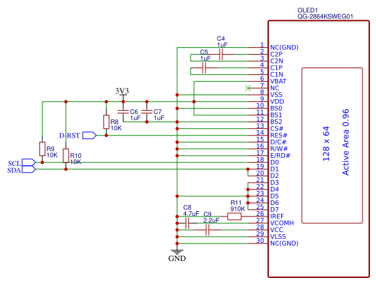Image resolution: width=376 pixels, height=284 pixels.
Task: Select the NC(GND) label on pin 30
Action: (284, 244)
